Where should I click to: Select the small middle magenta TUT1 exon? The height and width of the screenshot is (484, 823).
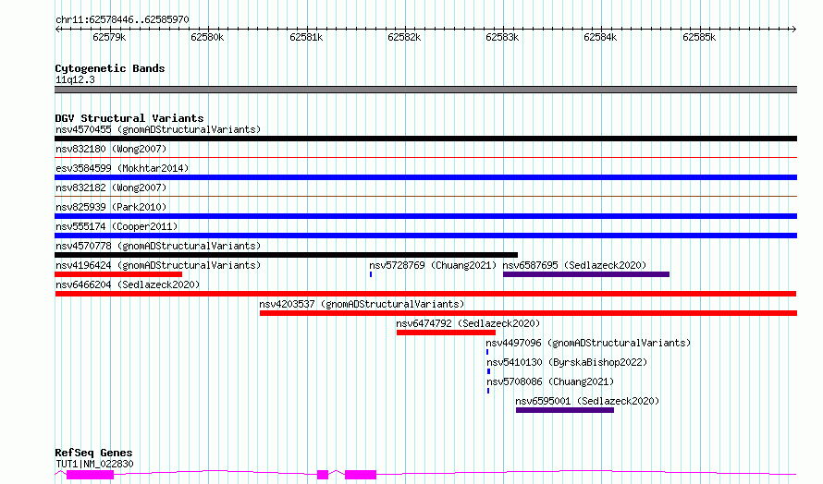323,475
